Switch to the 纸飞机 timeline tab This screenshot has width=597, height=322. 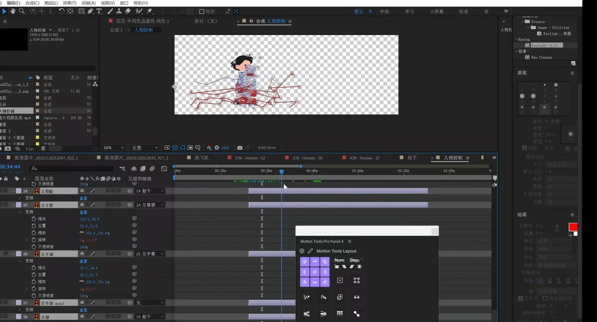[201, 158]
